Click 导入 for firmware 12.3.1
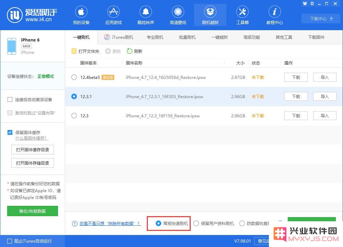 (324, 96)
